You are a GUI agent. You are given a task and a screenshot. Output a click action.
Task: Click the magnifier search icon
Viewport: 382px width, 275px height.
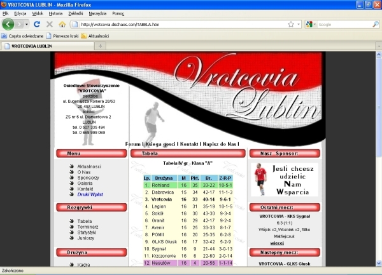[376, 24]
